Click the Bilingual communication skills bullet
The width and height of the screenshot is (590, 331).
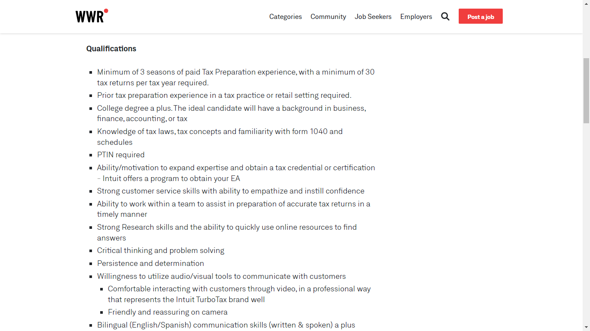point(226,325)
